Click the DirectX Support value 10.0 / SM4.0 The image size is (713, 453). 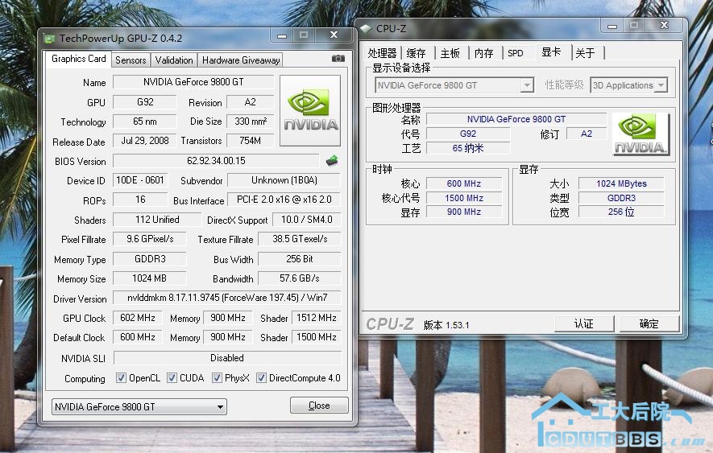click(306, 220)
